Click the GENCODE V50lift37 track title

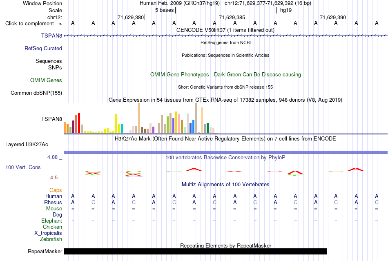[225, 30]
